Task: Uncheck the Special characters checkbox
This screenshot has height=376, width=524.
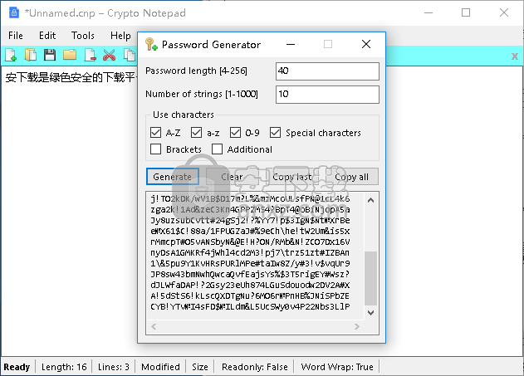Action: 276,133
